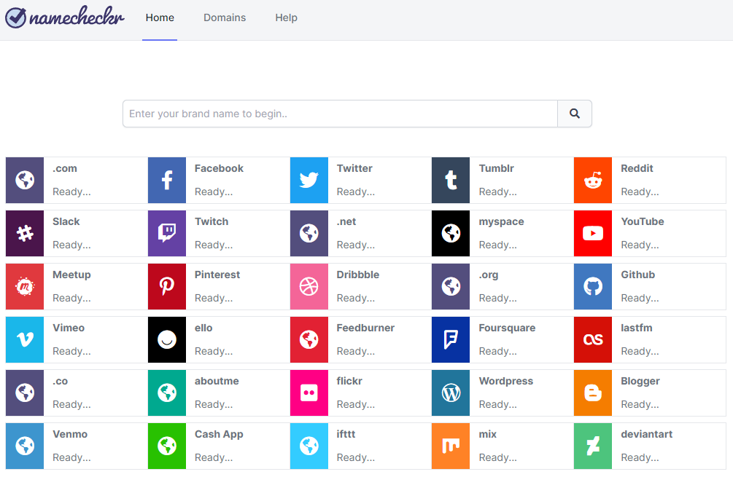Select the Twitch icon
The image size is (733, 477).
pos(167,233)
